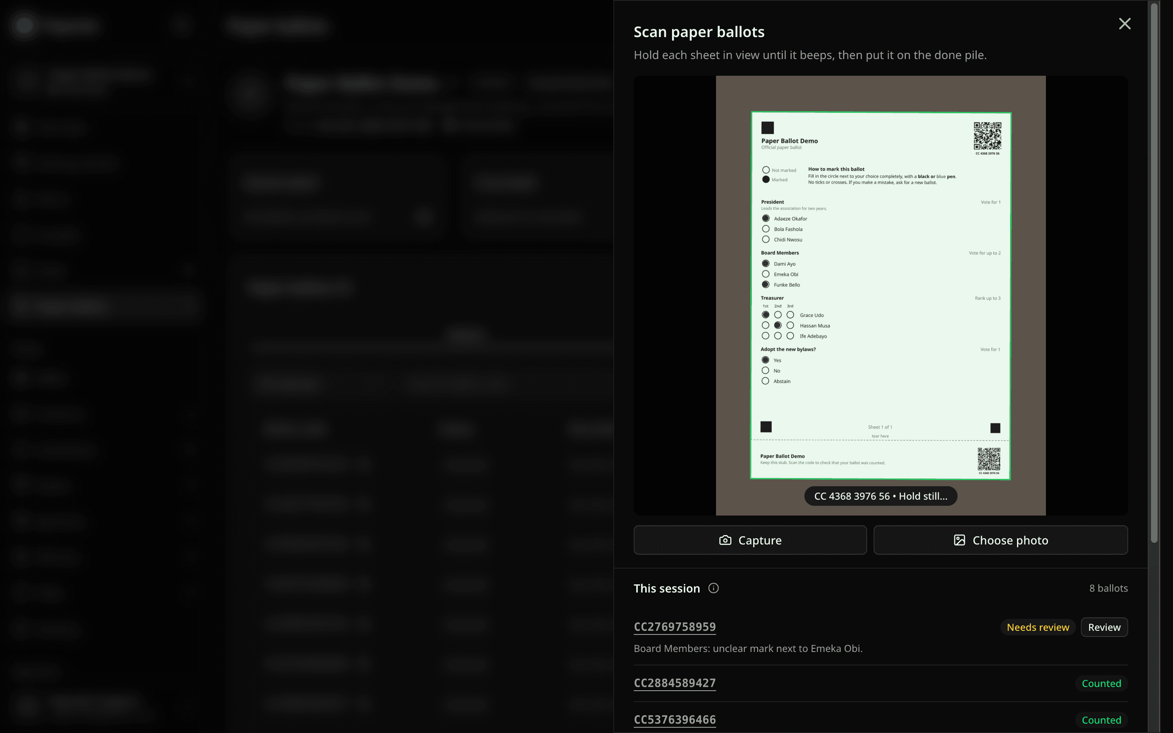Click the CC 4368 3976 56 Hold still status pill
Screen dimensions: 1173x733
pyautogui.click(x=880, y=496)
